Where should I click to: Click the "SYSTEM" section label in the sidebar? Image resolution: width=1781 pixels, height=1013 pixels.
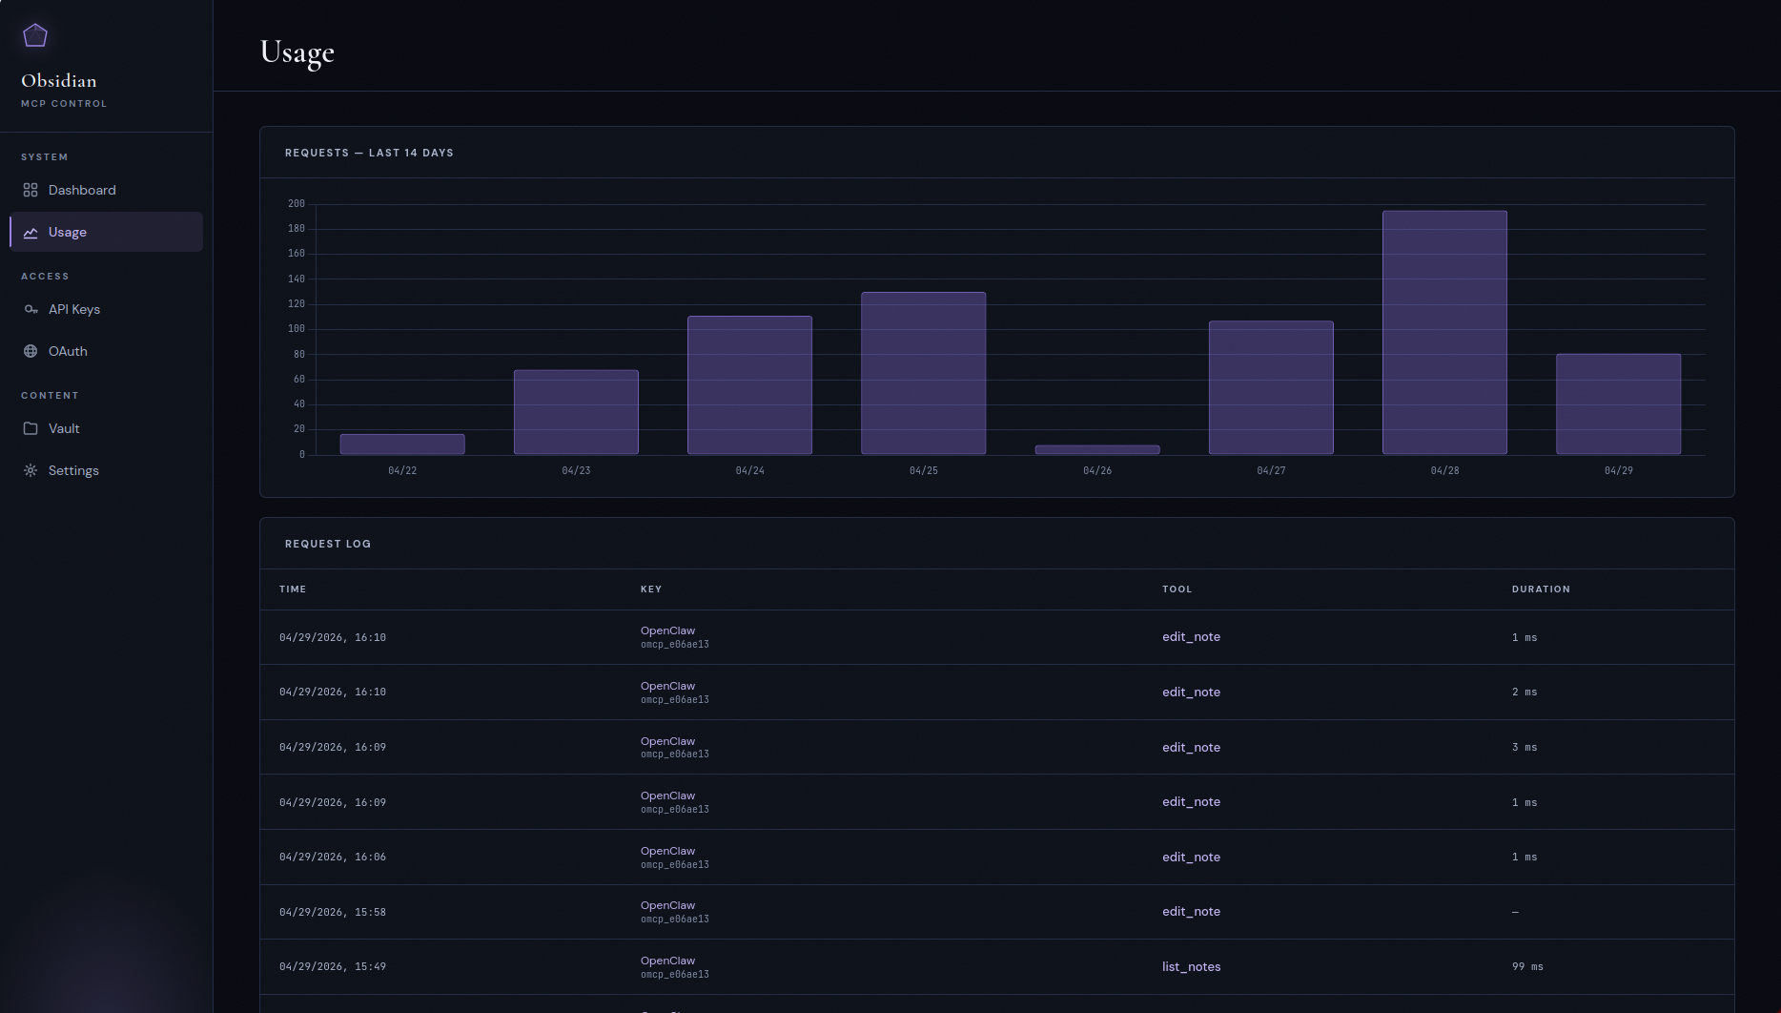pos(45,157)
